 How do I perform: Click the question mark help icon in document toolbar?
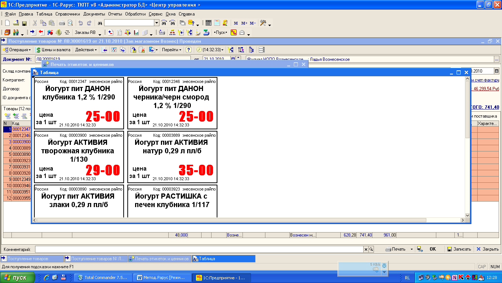(x=188, y=50)
